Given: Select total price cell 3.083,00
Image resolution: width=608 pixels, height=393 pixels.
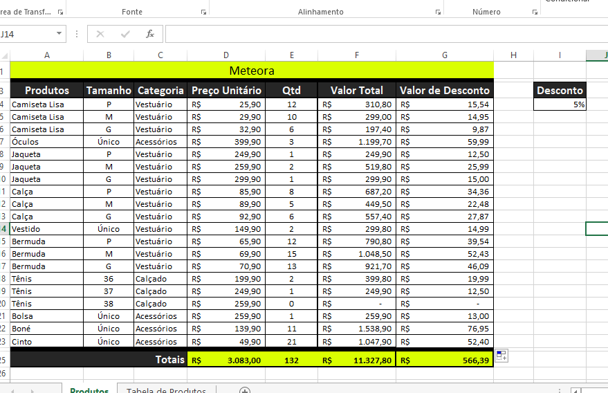Looking at the screenshot, I should click(x=226, y=360).
